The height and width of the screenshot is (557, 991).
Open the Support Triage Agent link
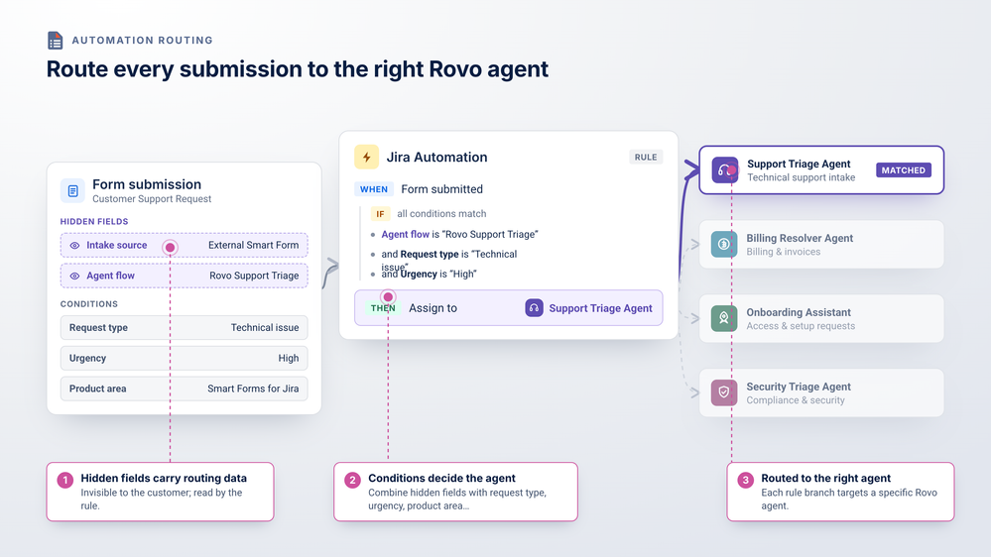point(600,308)
